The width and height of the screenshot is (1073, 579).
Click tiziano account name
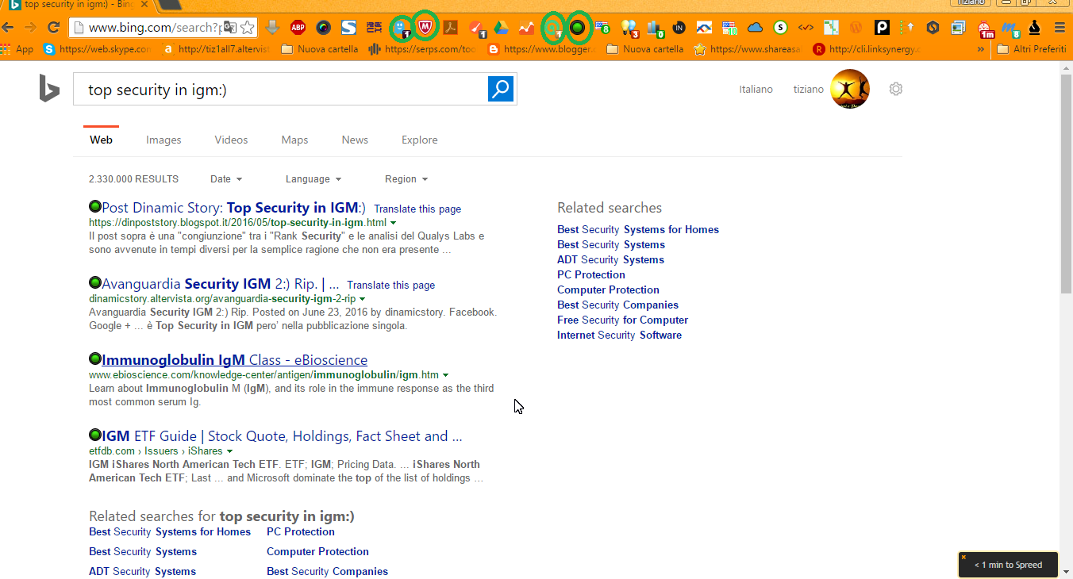pyautogui.click(x=808, y=89)
